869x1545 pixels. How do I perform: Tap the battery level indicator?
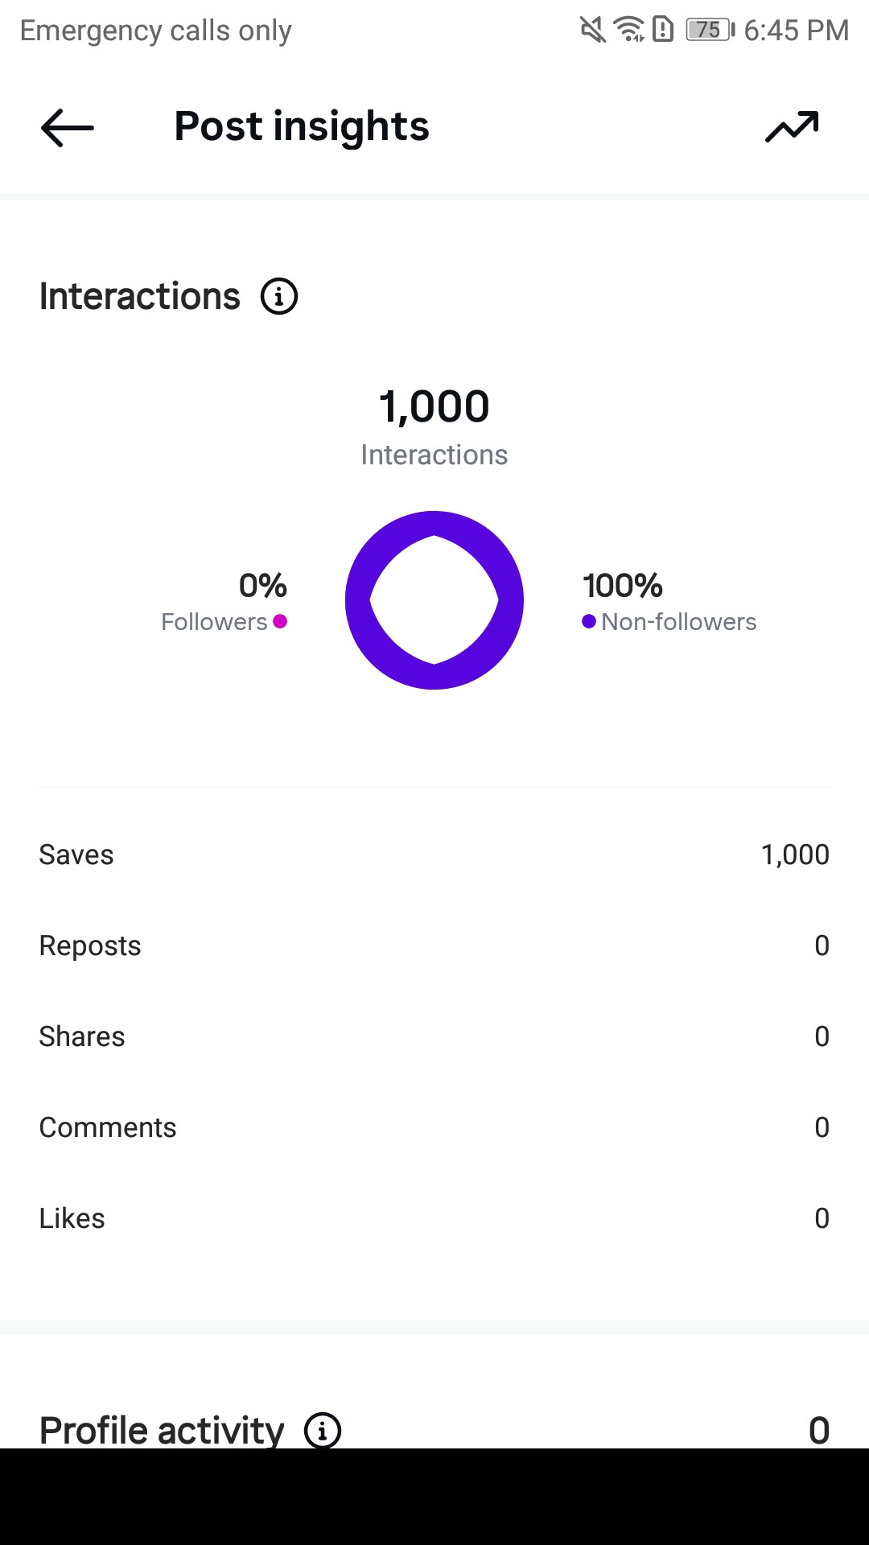tap(710, 30)
